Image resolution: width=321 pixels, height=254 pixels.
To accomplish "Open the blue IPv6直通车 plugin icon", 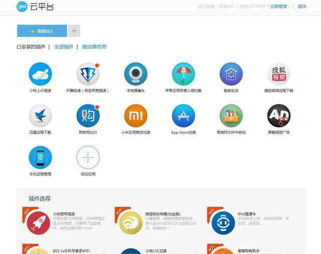I will coord(223,223).
